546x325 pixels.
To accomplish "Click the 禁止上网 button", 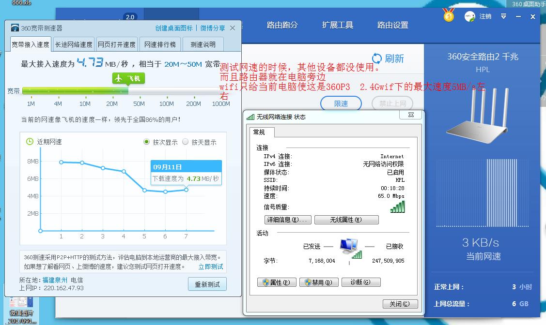I will (392, 103).
